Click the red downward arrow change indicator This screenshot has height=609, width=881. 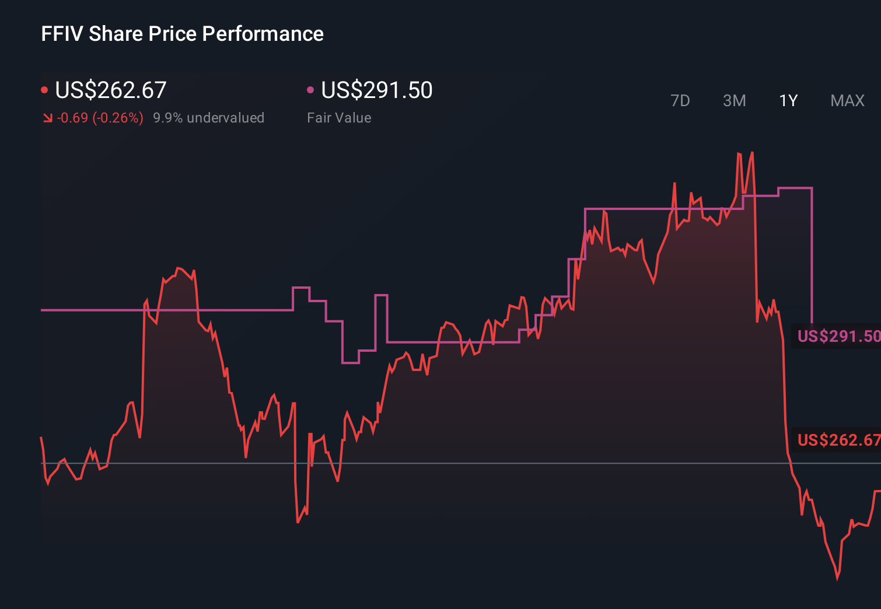47,117
